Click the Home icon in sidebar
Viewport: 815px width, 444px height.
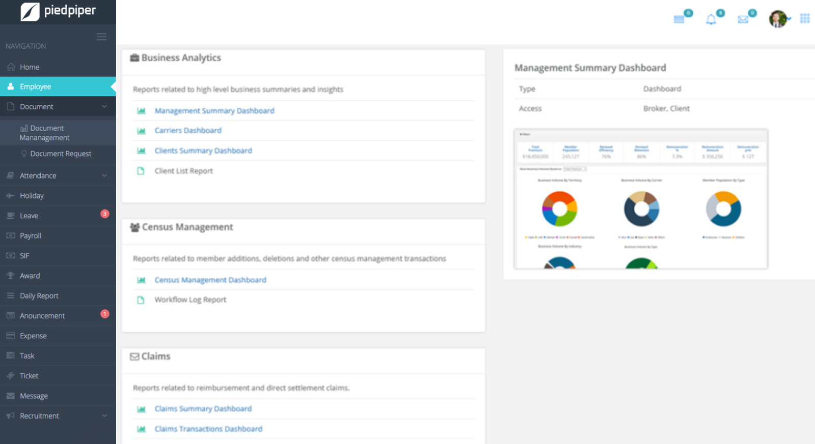point(11,67)
